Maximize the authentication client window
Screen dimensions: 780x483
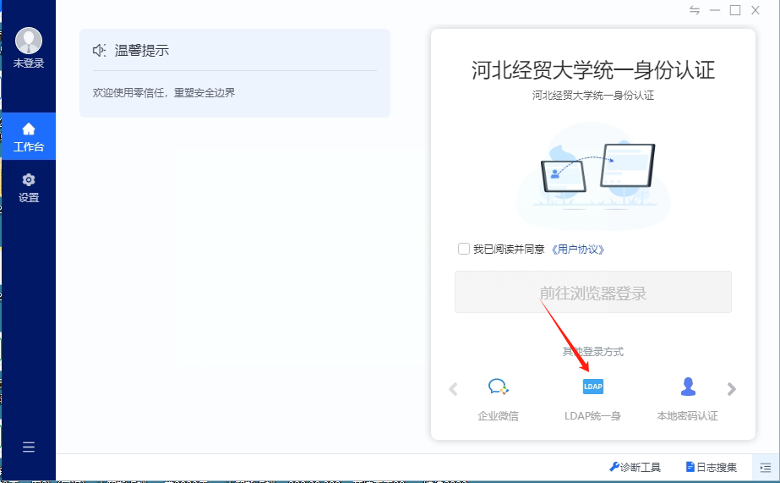[735, 10]
